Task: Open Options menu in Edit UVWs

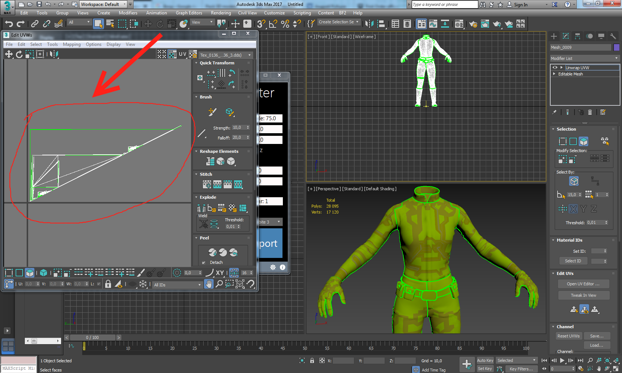Action: 94,44
